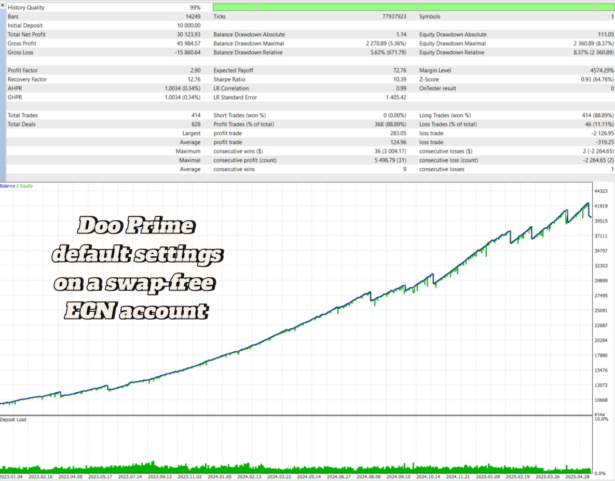Select the Recovery Factor value 12.76
This screenshot has width=615, height=481.
(194, 79)
